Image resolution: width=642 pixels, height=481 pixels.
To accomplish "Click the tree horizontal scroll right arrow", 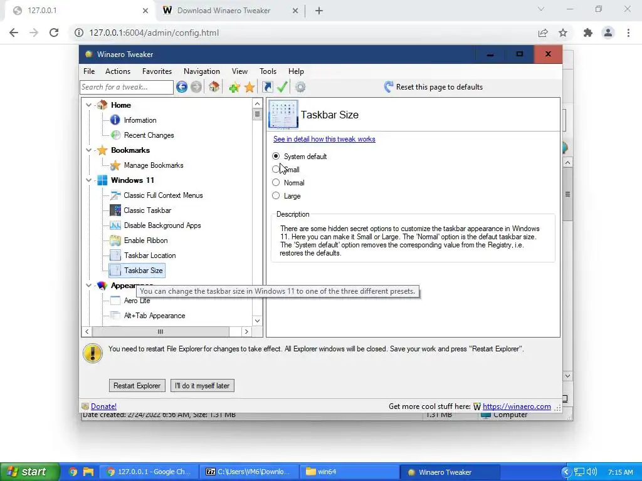I will coord(246,332).
